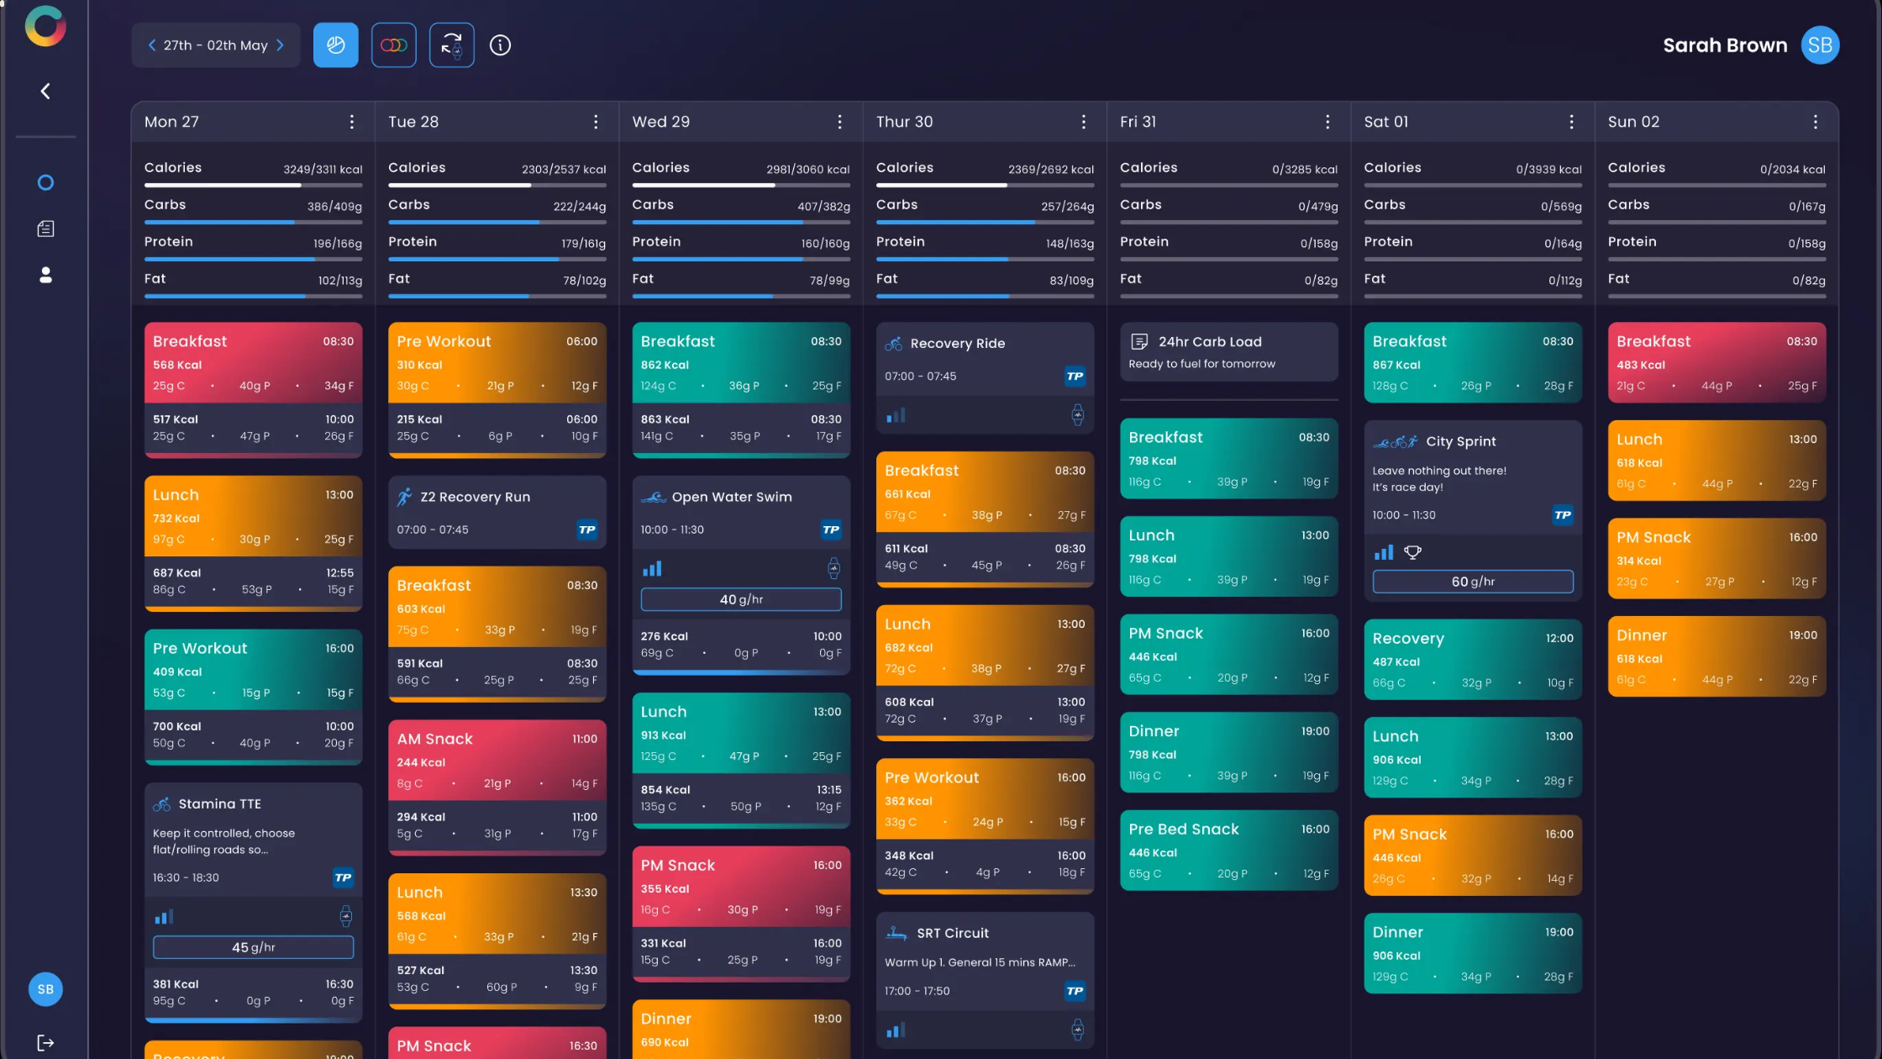Open Mon 27 three-dot options menu
Viewport: 1882px width, 1059px height.
click(x=352, y=122)
